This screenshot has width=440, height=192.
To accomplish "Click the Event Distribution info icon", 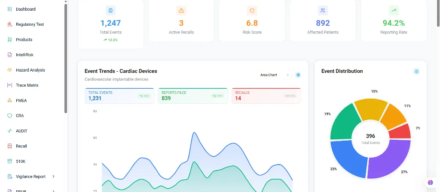I will 416,72.
